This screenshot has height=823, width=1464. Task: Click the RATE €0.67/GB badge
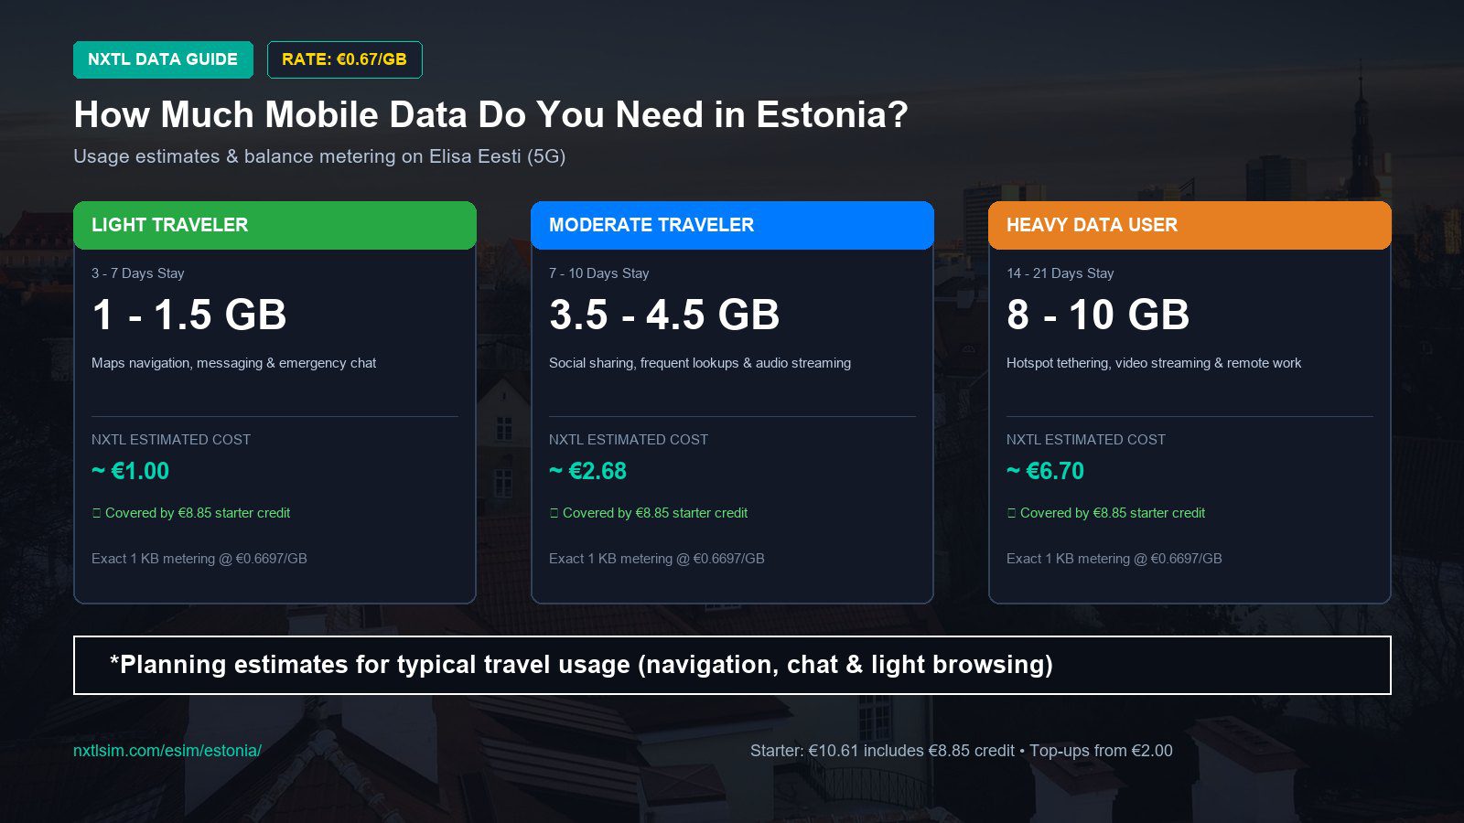tap(344, 59)
